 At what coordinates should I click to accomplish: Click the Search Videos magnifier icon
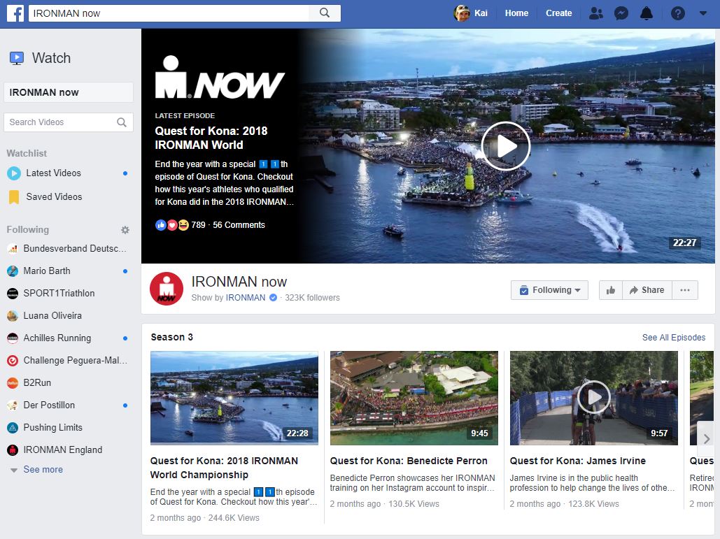tap(122, 122)
